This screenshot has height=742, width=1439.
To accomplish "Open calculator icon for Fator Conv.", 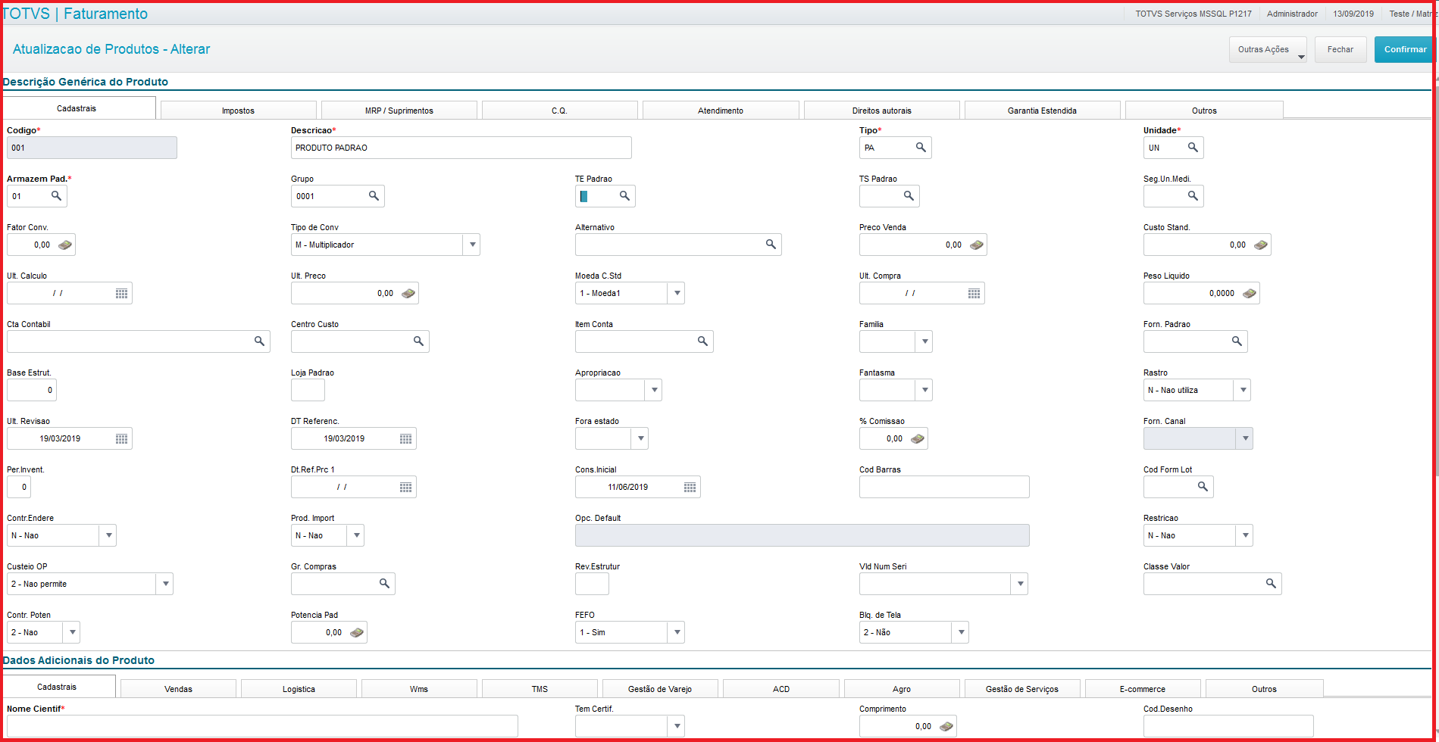I will pos(65,245).
